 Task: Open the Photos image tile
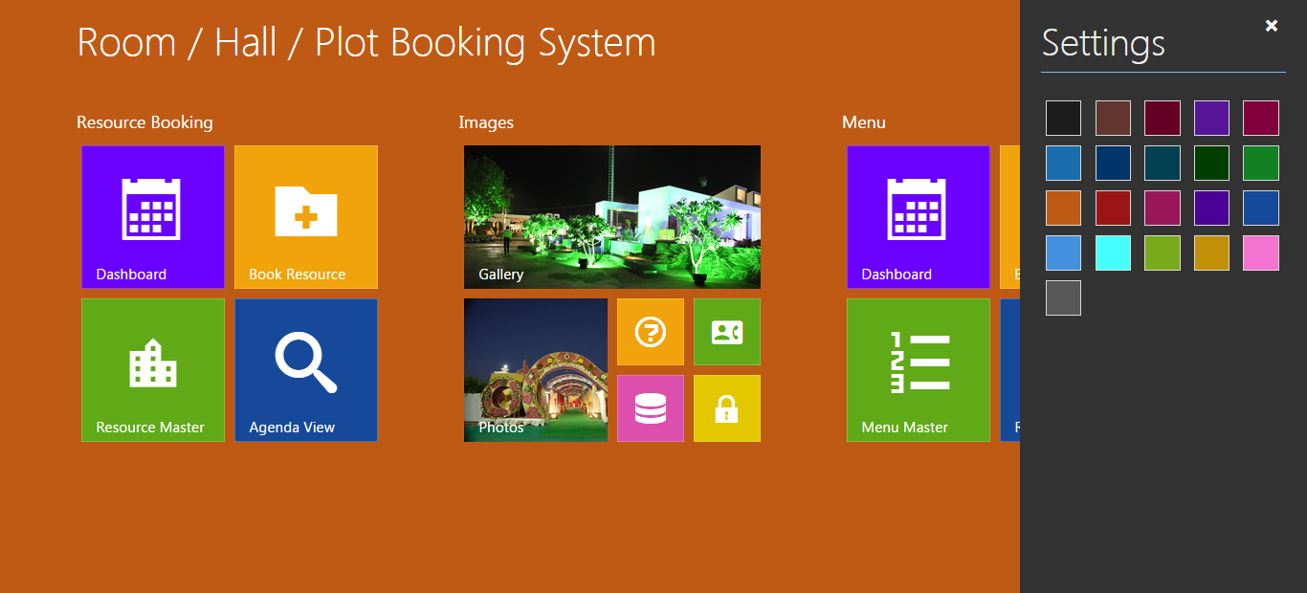pos(536,369)
